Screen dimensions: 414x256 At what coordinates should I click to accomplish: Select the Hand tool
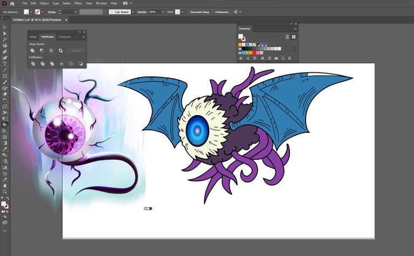(5, 186)
